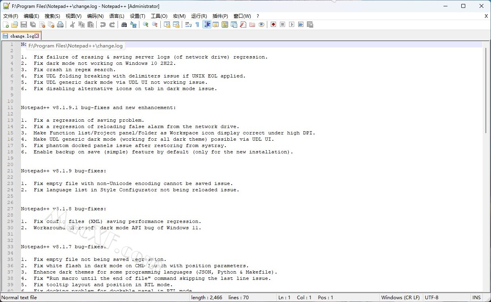Click the Print toolbar icon
The width and height of the screenshot is (491, 302).
point(60,25)
